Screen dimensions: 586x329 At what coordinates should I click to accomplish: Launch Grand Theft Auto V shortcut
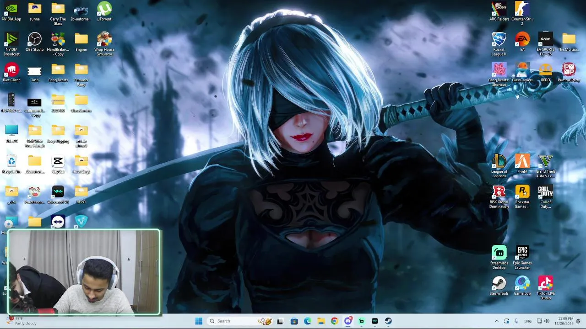pyautogui.click(x=546, y=166)
